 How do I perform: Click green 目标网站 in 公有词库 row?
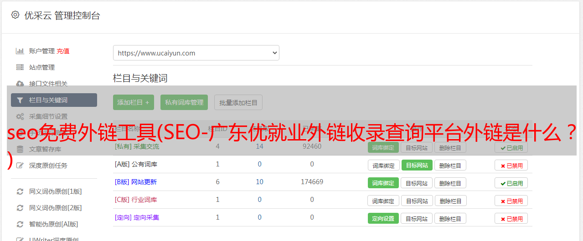click(x=417, y=165)
